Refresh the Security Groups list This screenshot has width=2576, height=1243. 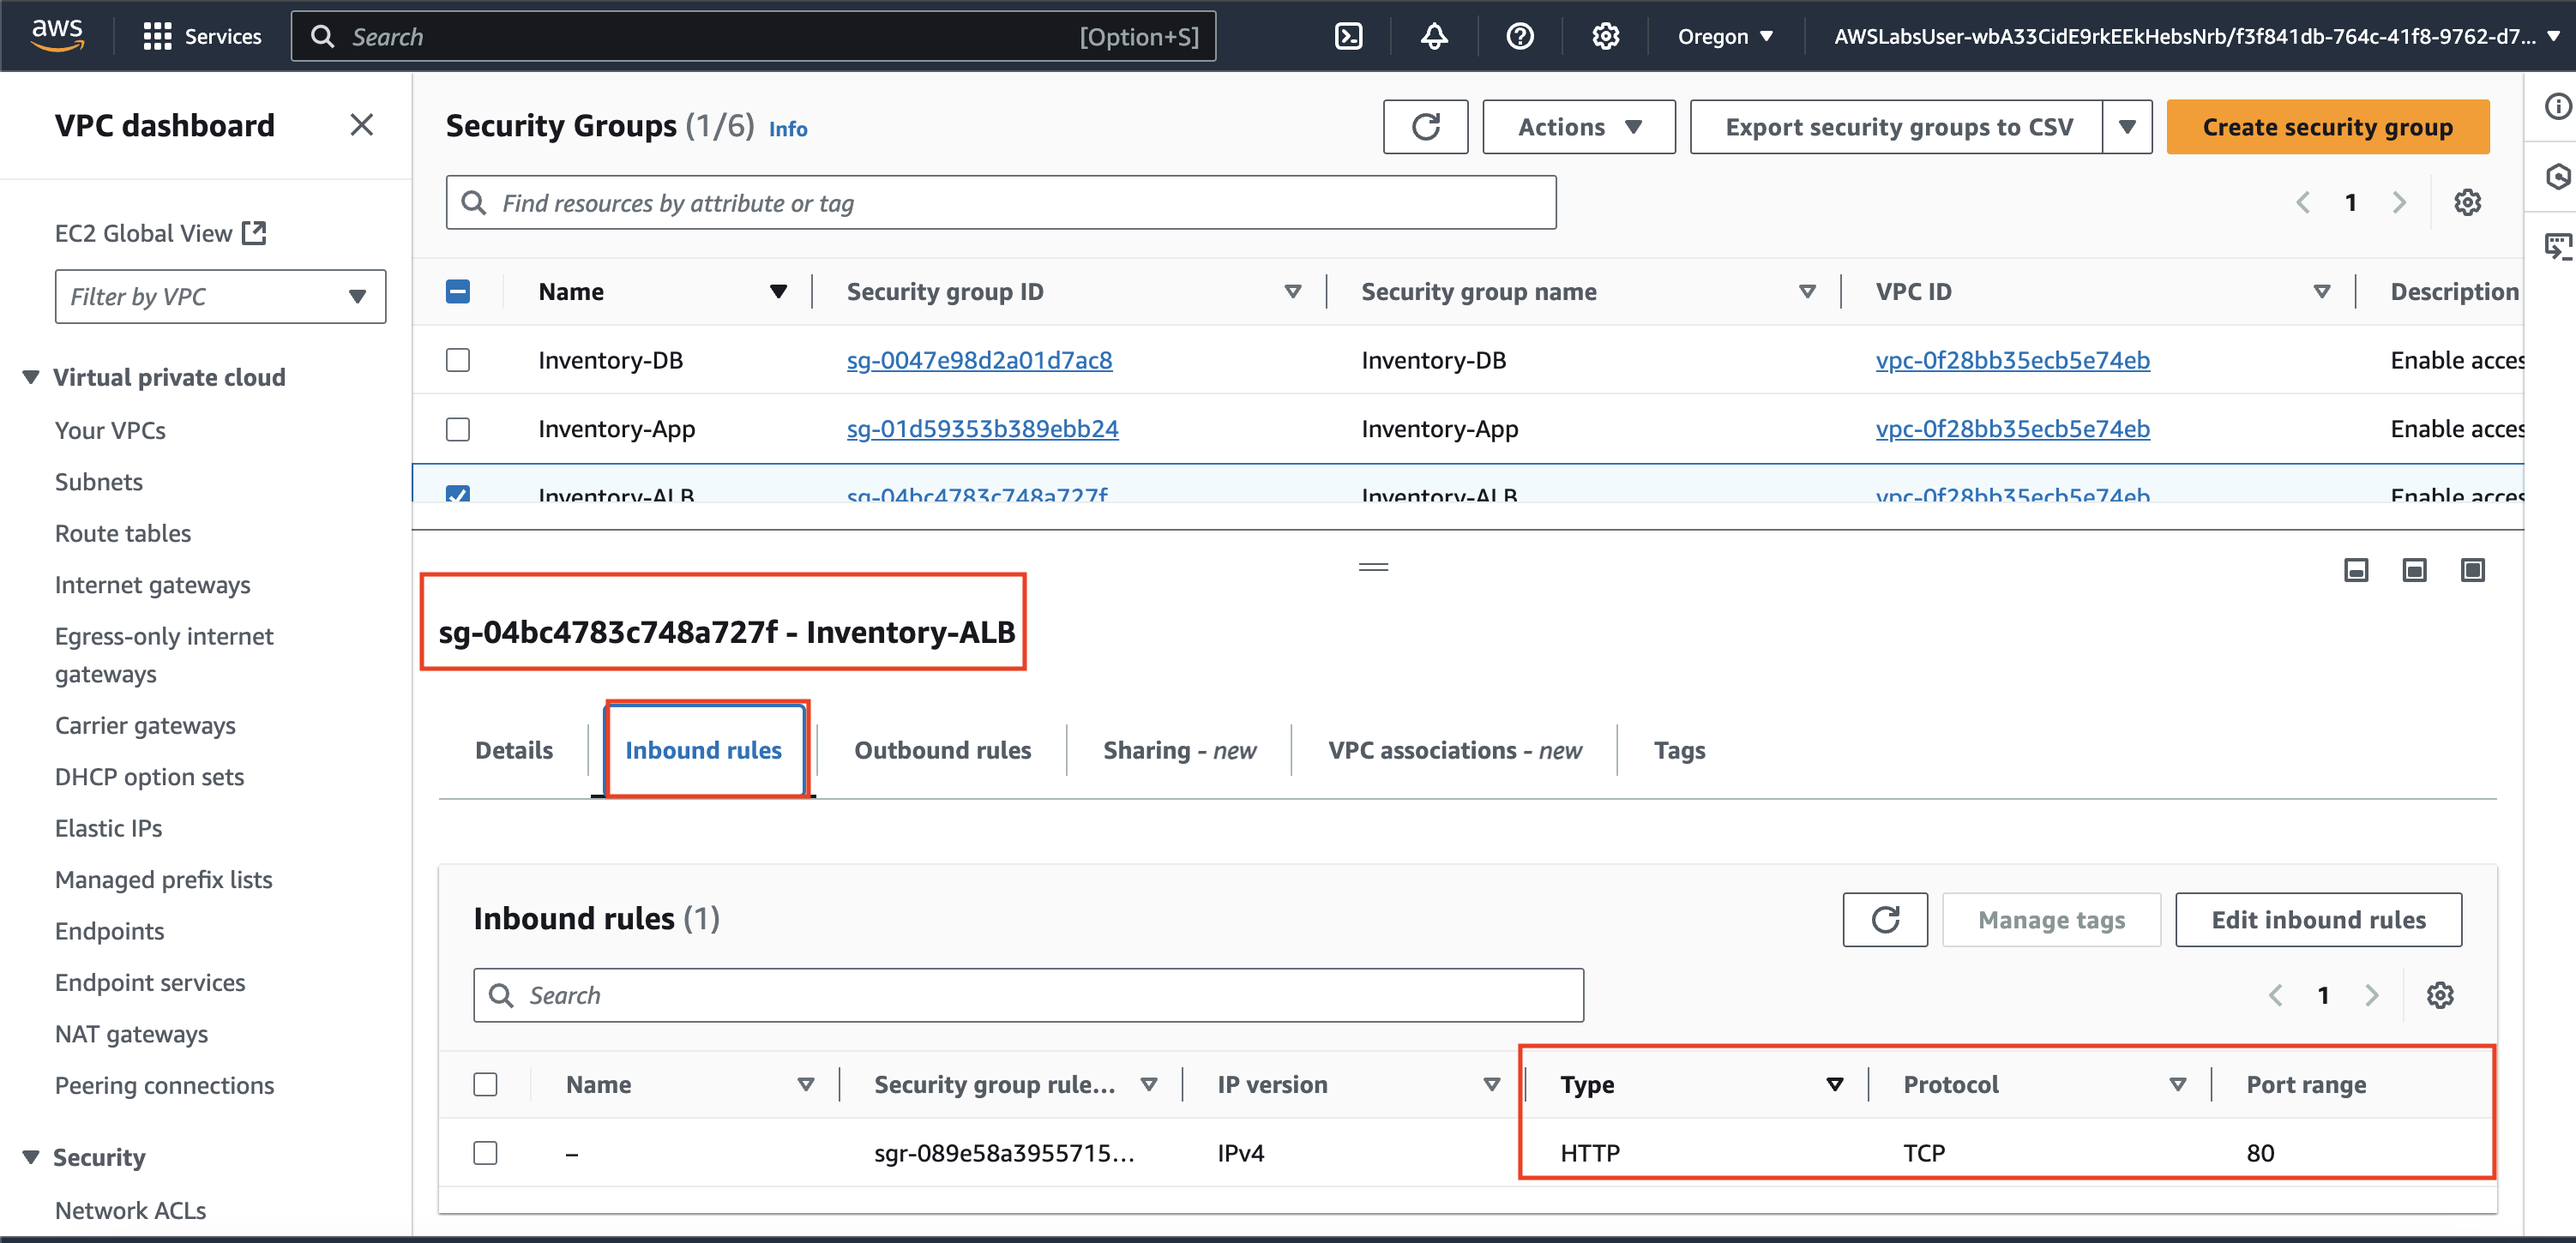click(x=1425, y=127)
